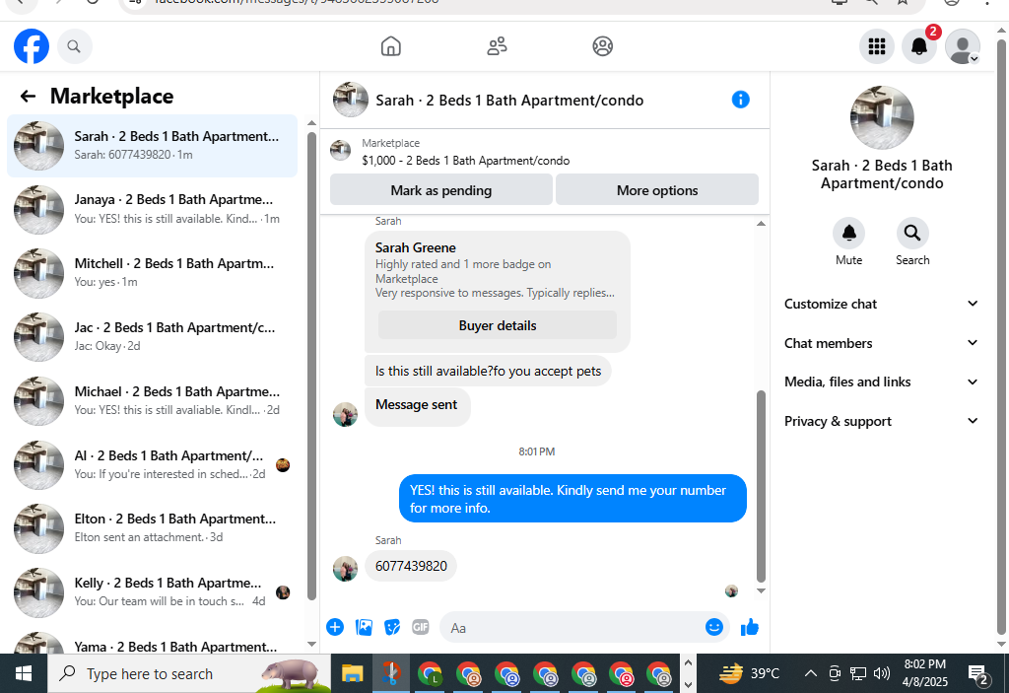1009x693 pixels.
Task: Click Windows taskbar search box
Action: click(188, 673)
